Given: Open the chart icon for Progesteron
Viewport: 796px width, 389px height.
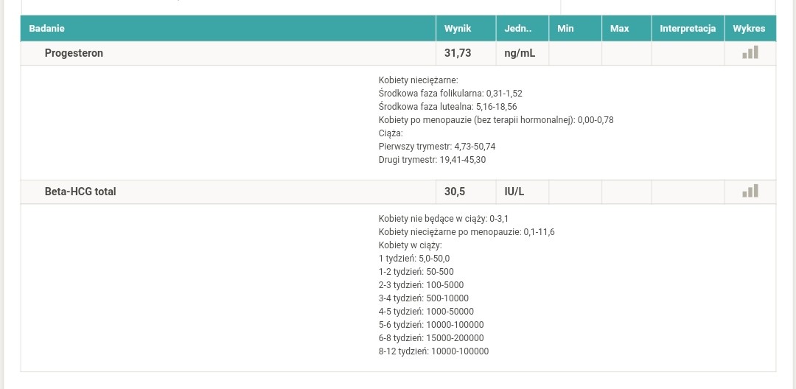Looking at the screenshot, I should (x=750, y=53).
